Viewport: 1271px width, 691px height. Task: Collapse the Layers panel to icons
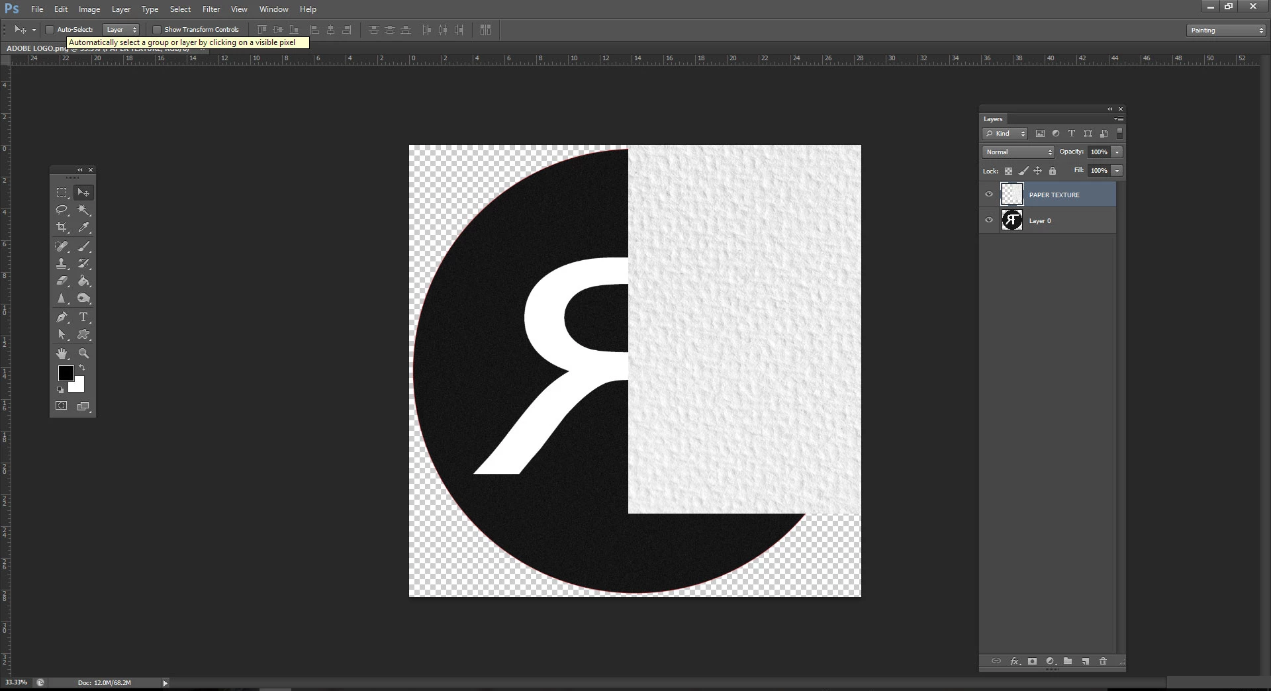point(1110,109)
